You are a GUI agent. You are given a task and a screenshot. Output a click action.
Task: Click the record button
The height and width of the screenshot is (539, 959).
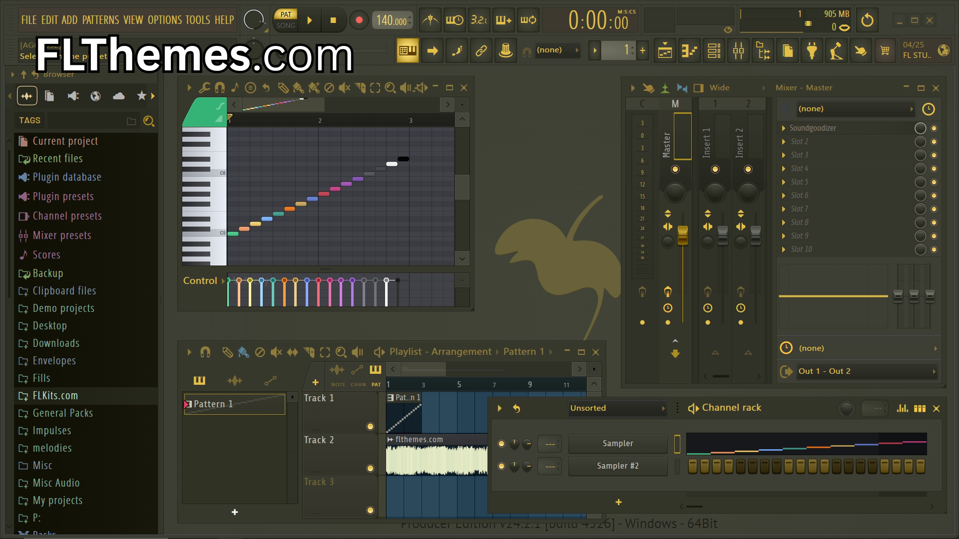tap(359, 20)
